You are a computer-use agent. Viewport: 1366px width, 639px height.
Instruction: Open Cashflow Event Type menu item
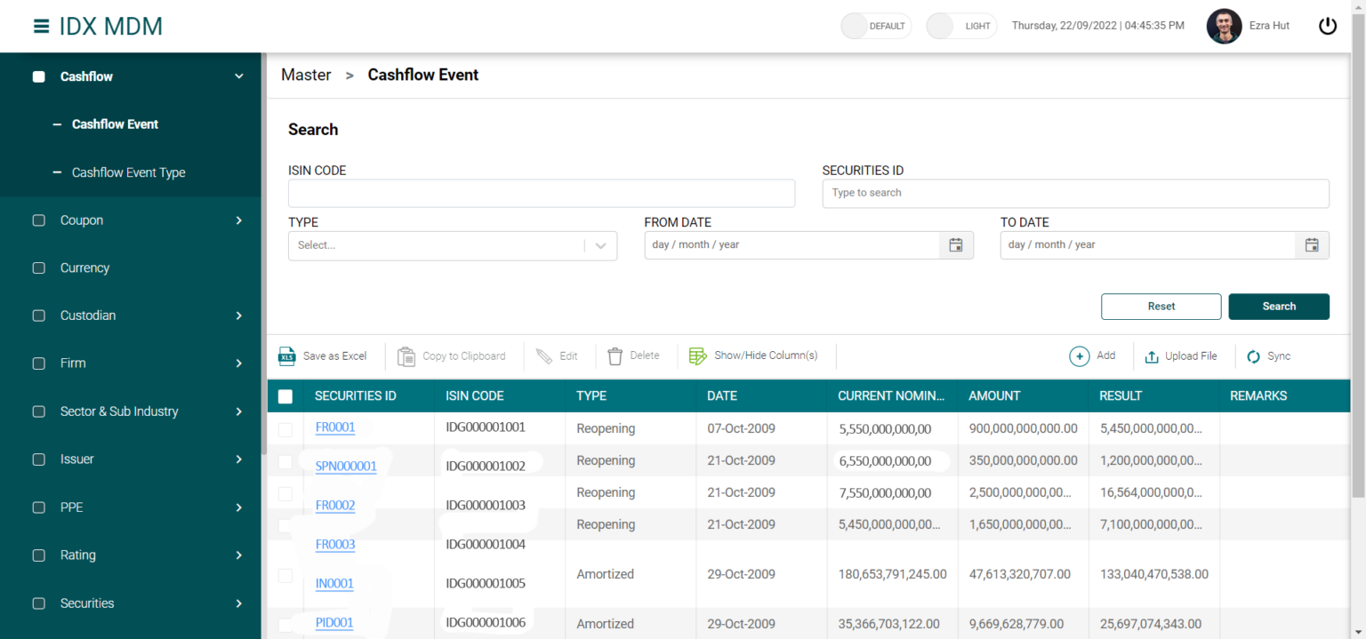click(x=128, y=172)
